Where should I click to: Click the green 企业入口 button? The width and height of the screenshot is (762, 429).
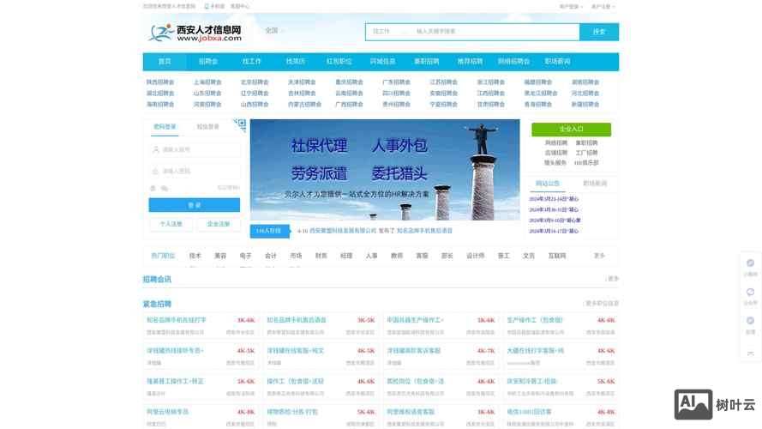click(x=571, y=130)
